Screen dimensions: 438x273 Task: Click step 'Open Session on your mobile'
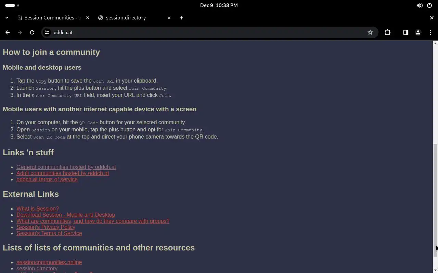(110, 130)
